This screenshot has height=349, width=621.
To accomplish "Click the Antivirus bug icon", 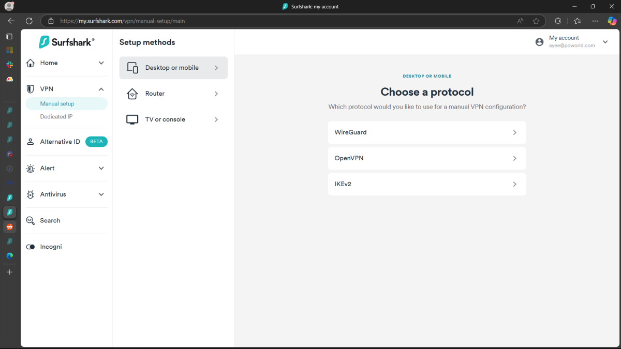I will [x=31, y=194].
